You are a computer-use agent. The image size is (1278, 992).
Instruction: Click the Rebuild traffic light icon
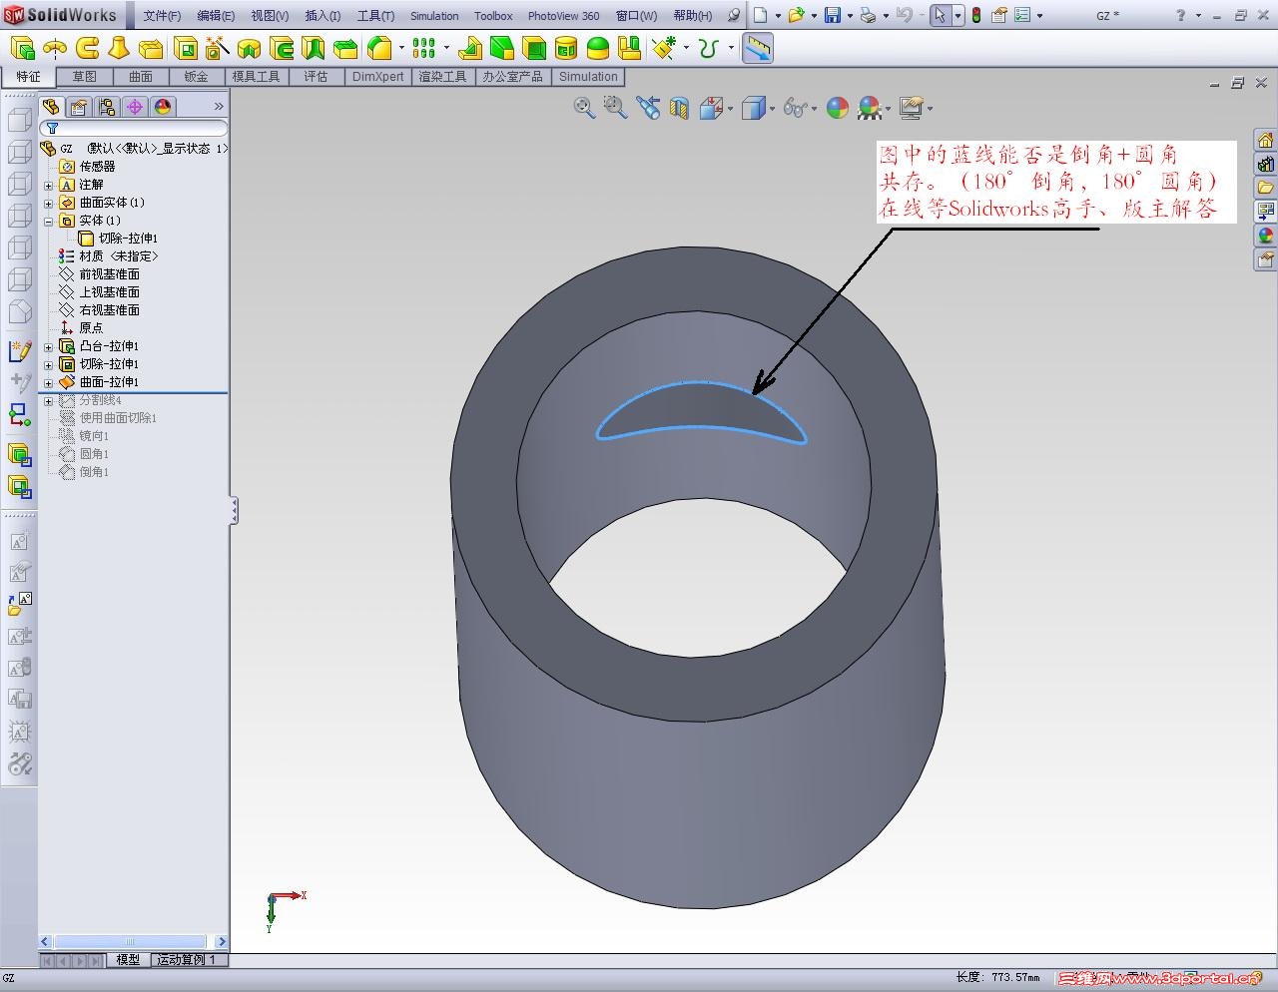975,16
